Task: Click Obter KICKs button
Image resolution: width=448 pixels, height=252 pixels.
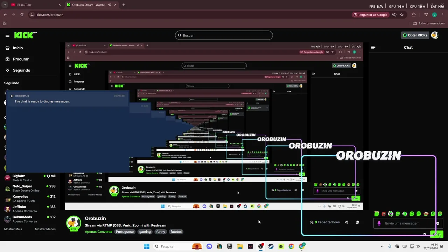Action: click(415, 35)
